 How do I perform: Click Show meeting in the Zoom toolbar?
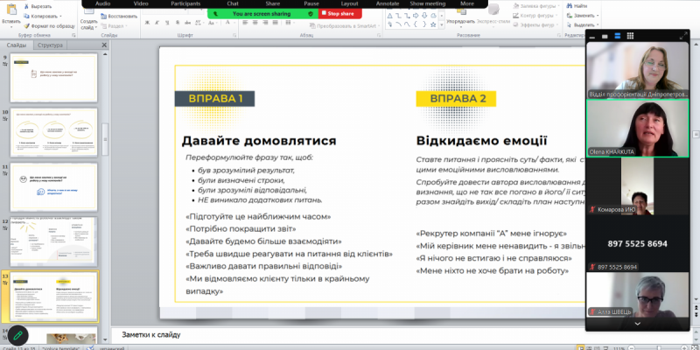point(428,3)
